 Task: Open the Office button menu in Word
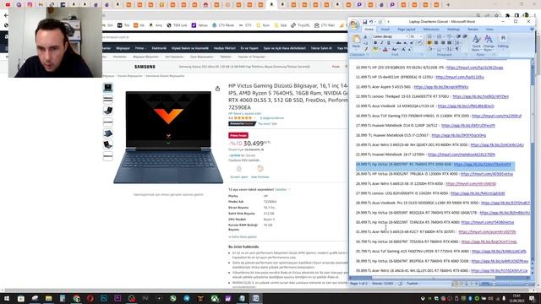pyautogui.click(x=354, y=24)
